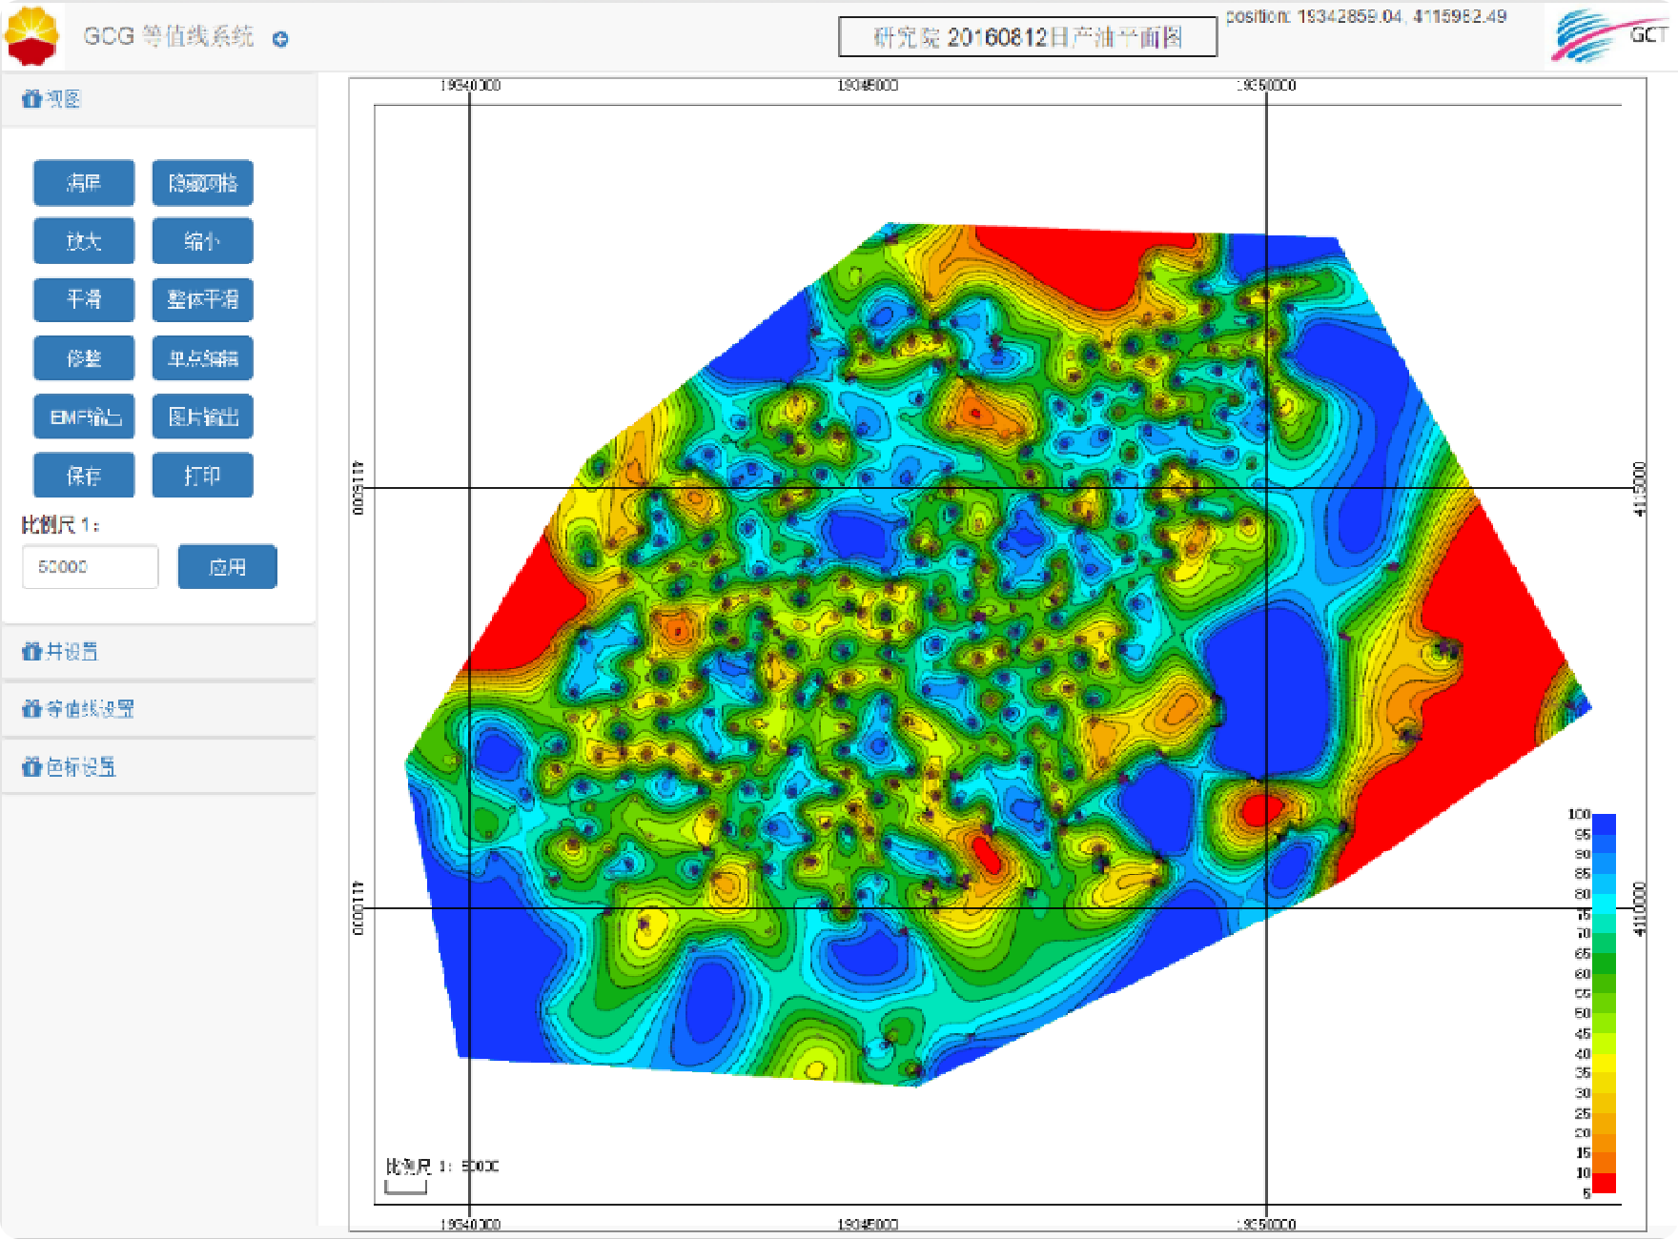Image resolution: width=1678 pixels, height=1239 pixels.
Task: Save the map with 保存
Action: [x=84, y=476]
